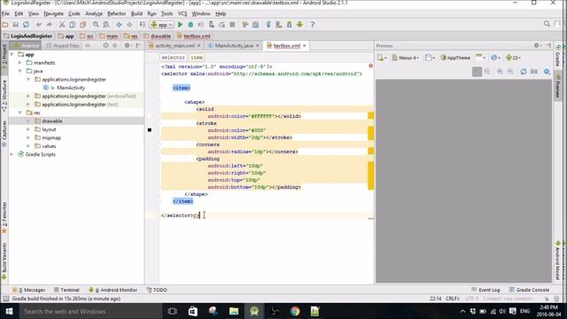
Task: Collapse the java folder node
Action: click(20, 71)
